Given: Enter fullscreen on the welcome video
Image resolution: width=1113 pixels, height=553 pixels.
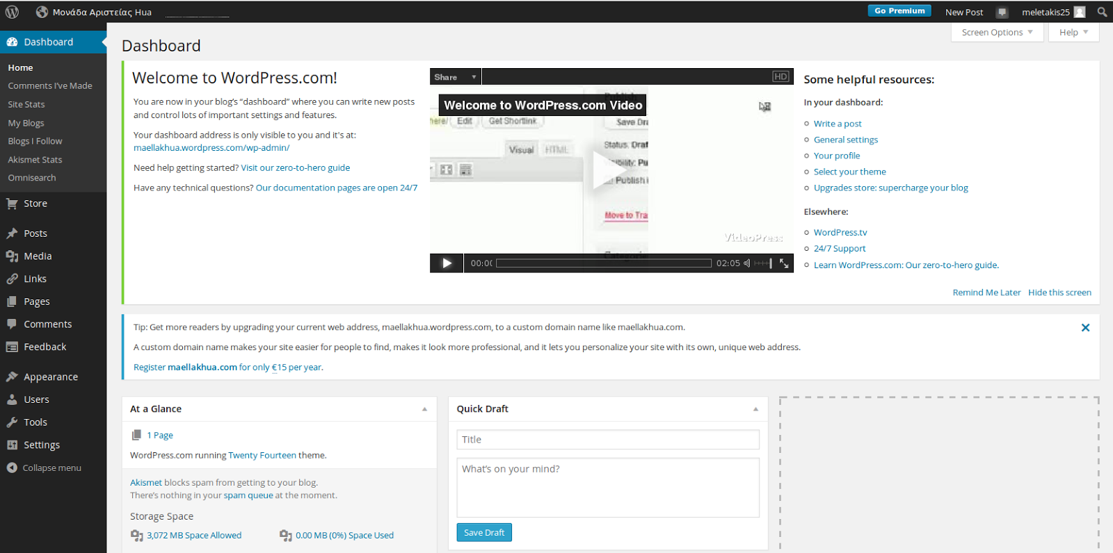Looking at the screenshot, I should [x=784, y=263].
